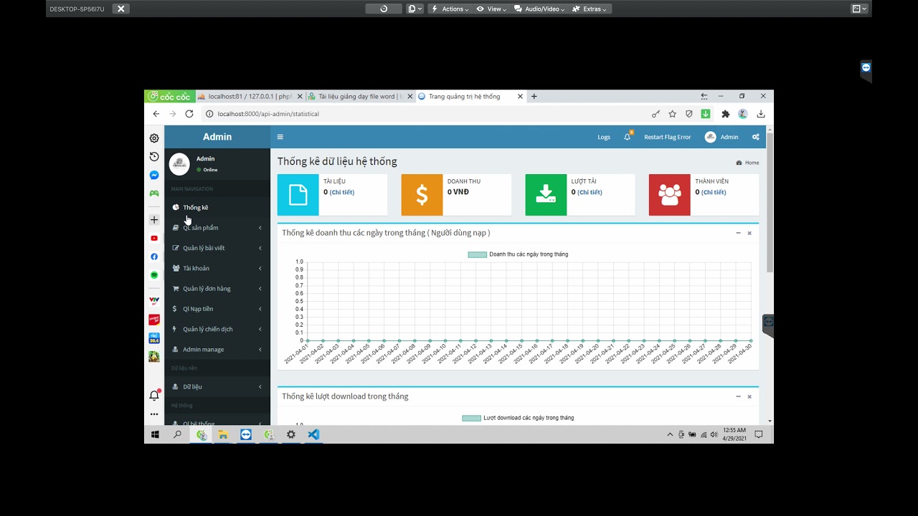Open TeamViewer from the taskbar
Image resolution: width=918 pixels, height=516 pixels.
coord(246,434)
